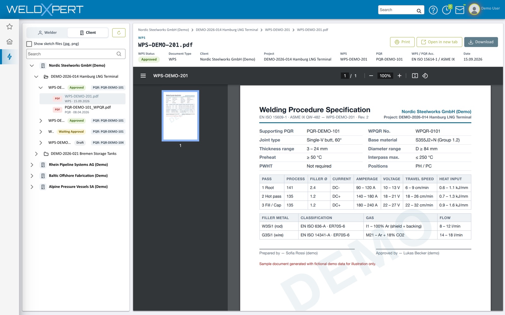505x315 pixels.
Task: Expand Baltic Offshore Fabrication (Demo)
Action: click(32, 176)
